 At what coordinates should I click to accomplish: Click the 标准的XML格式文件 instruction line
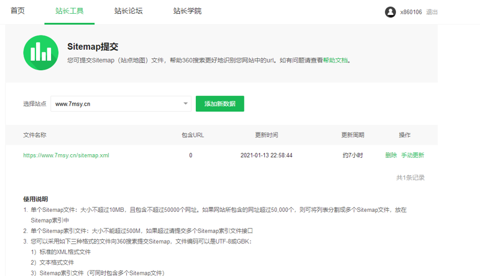pyautogui.click(x=65, y=252)
